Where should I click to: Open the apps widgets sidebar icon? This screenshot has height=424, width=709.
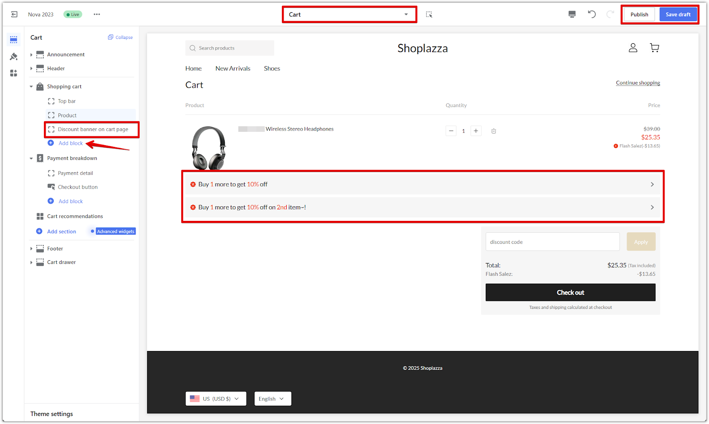pos(14,73)
